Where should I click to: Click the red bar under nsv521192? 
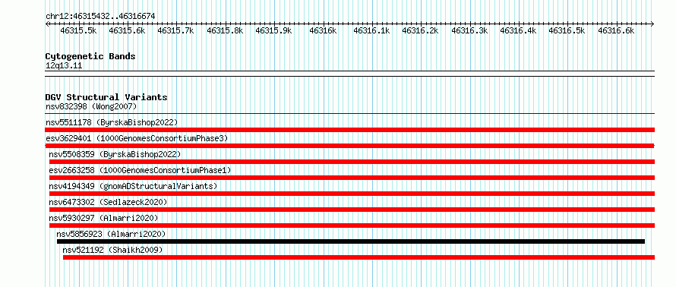click(x=359, y=257)
